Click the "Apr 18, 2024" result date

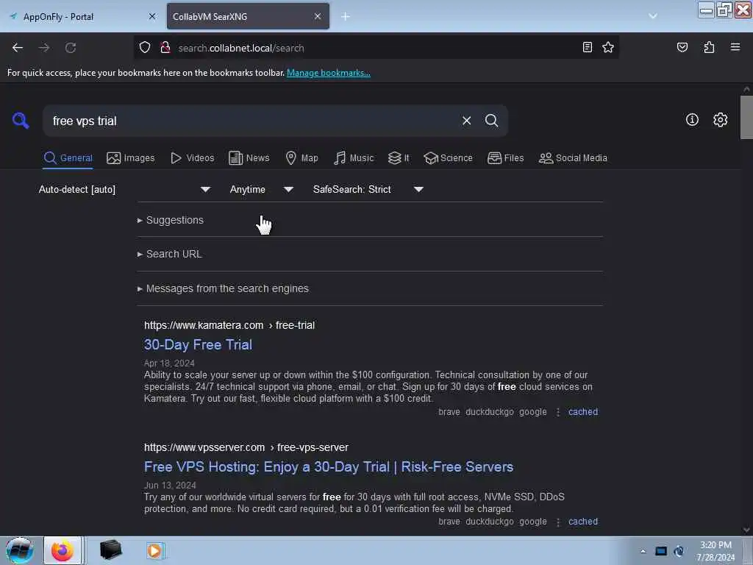click(x=169, y=363)
